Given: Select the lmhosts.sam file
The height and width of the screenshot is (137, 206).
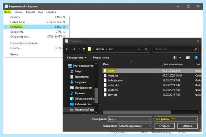Looking at the screenshot, I should [152, 80].
